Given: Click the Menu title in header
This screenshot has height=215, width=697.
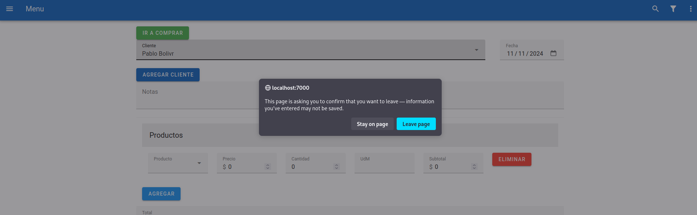Looking at the screenshot, I should click(x=35, y=9).
